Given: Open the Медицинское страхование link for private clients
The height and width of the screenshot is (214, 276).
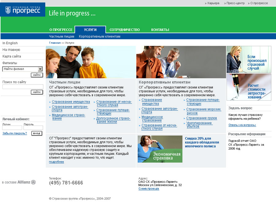Looking at the screenshot, I should 68,117.
